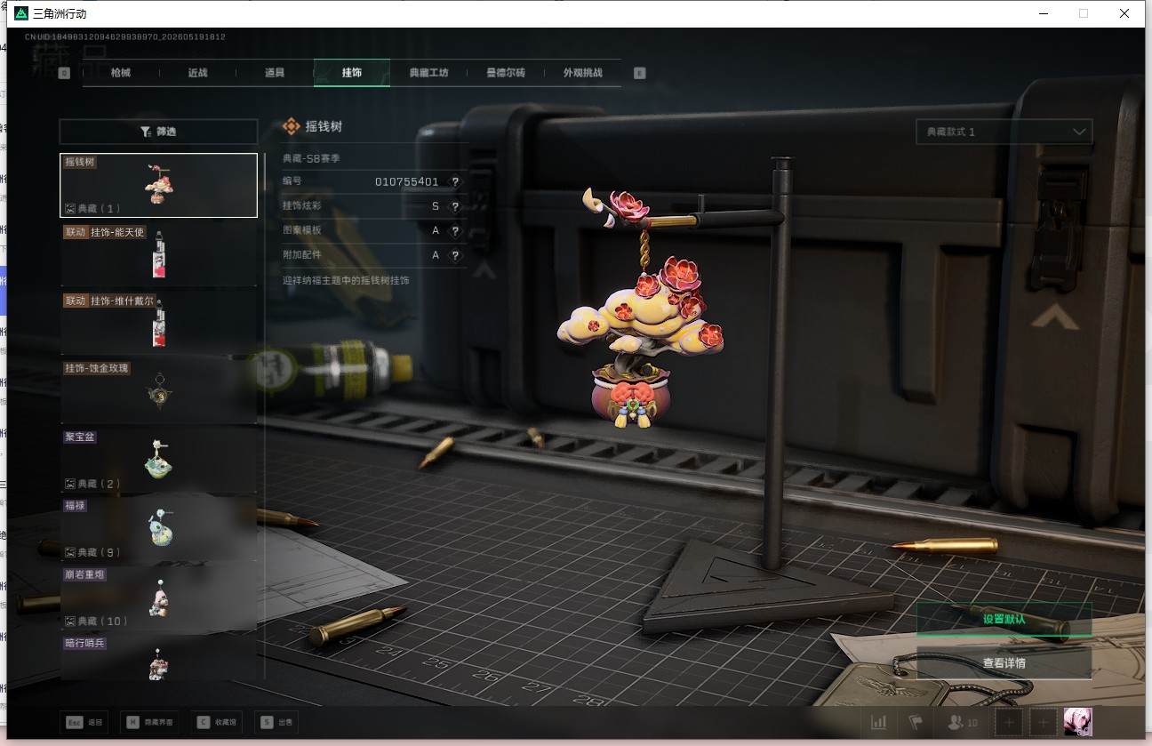Click the 典藏 (1) collection icon on 摇钱树
Viewport: 1152px width, 746px height.
70,208
